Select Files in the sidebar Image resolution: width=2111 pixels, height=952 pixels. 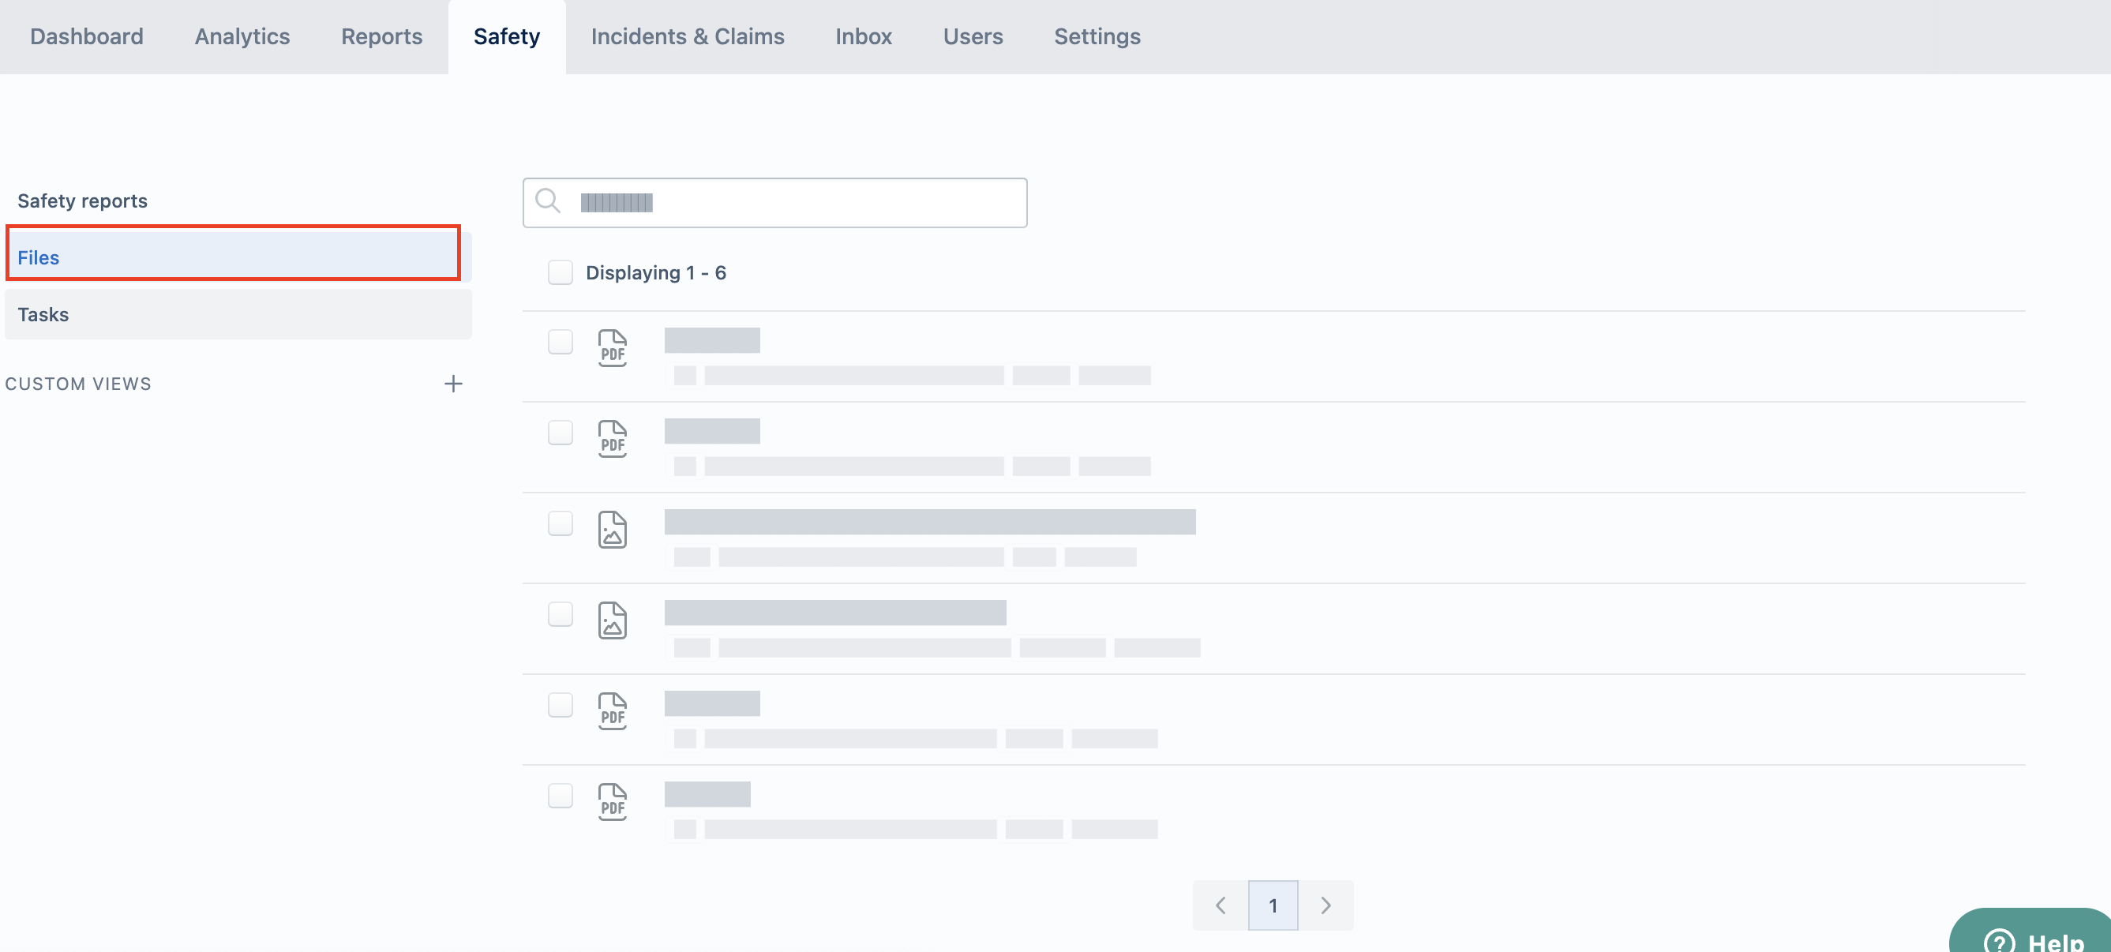tap(238, 257)
